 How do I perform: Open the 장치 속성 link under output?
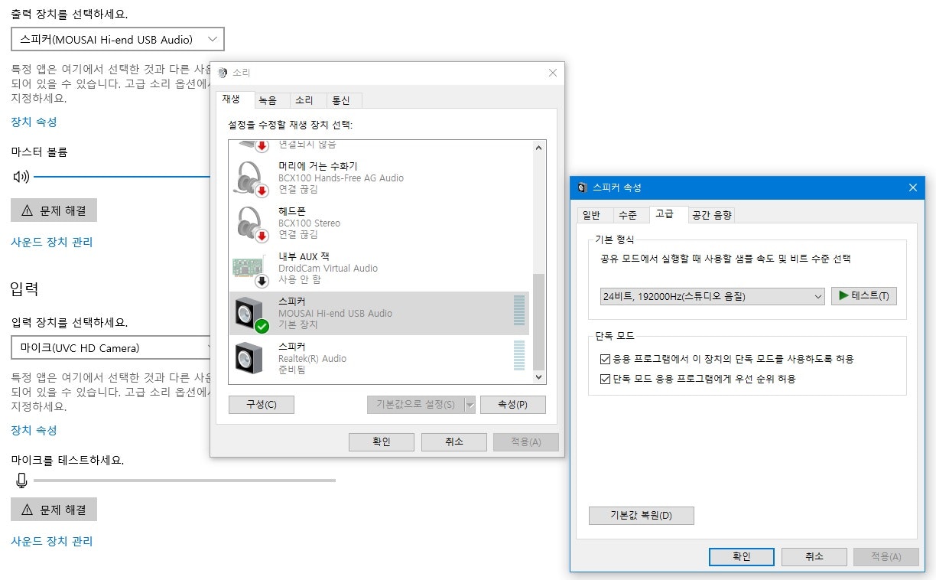pyautogui.click(x=34, y=122)
